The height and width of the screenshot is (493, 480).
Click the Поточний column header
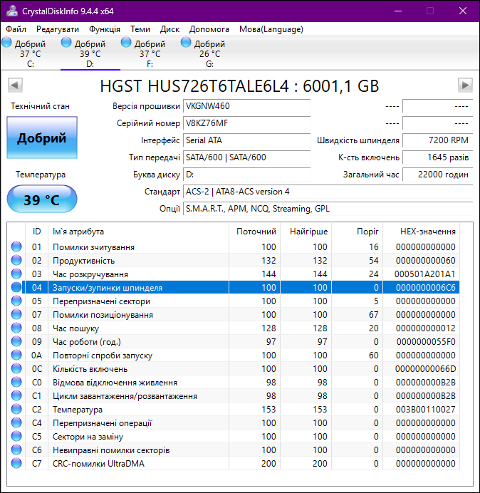pyautogui.click(x=255, y=232)
